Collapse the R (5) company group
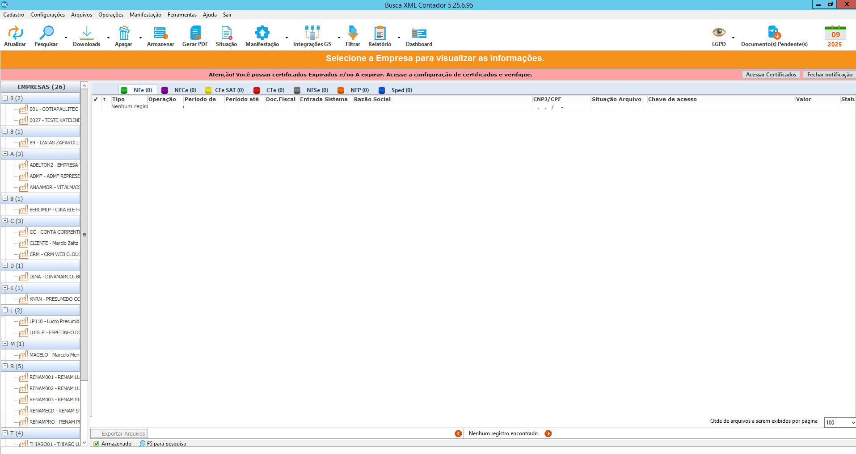The image size is (856, 454). [5, 366]
